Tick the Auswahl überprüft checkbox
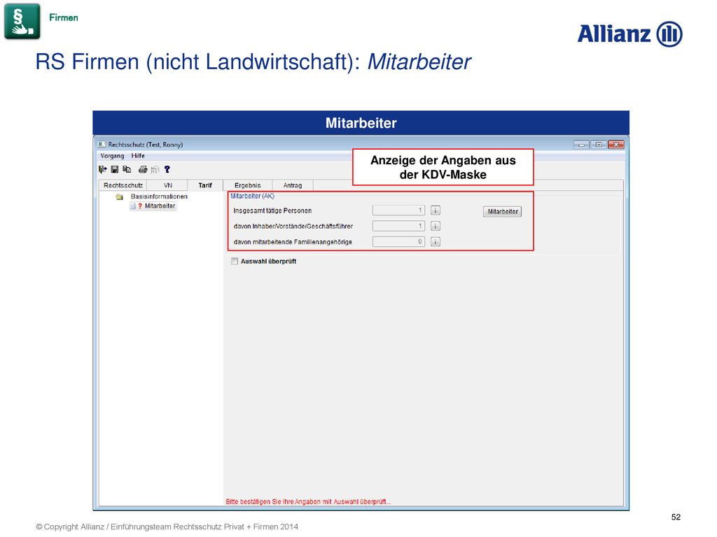The image size is (717, 537). 235,262
